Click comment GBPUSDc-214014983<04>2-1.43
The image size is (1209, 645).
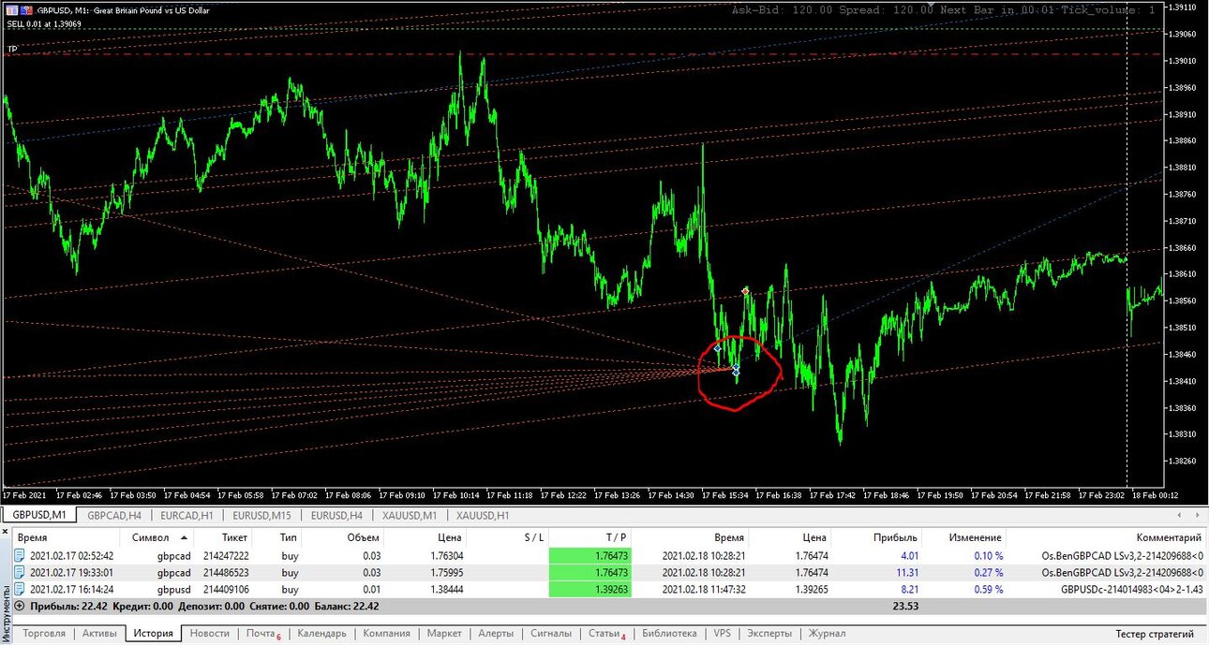coord(1131,590)
